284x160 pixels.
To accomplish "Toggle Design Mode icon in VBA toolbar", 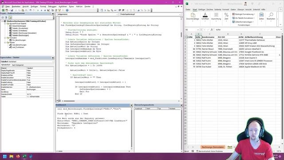I will pos(48,10).
